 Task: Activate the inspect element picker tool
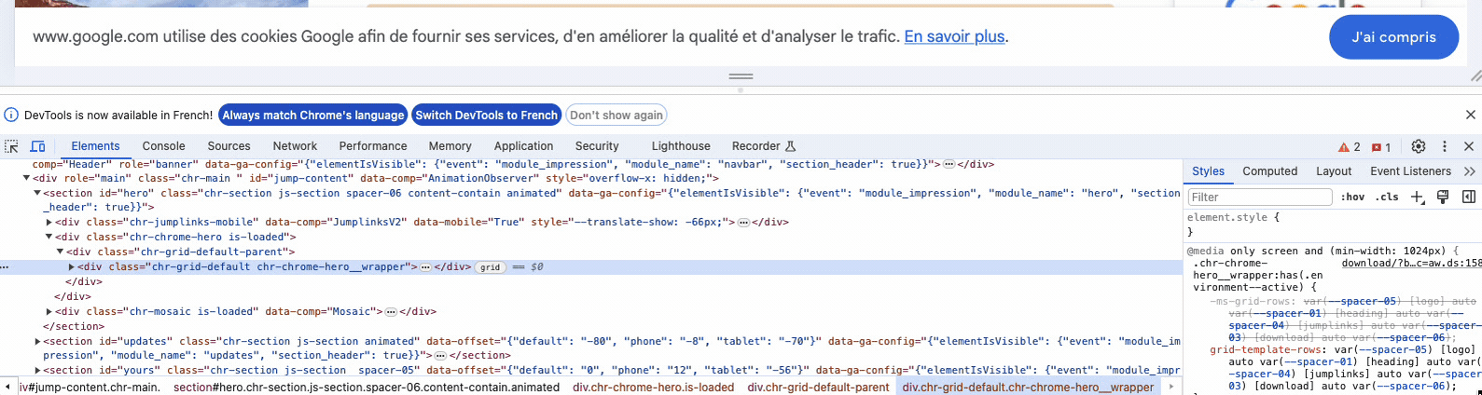tap(11, 146)
